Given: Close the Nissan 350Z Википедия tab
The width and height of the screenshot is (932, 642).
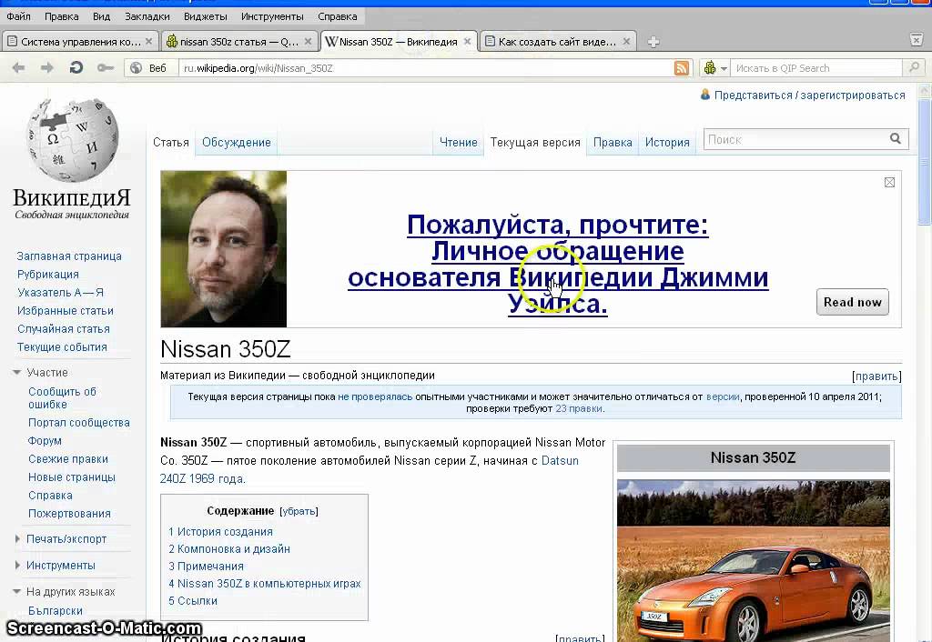Looking at the screenshot, I should pyautogui.click(x=467, y=41).
